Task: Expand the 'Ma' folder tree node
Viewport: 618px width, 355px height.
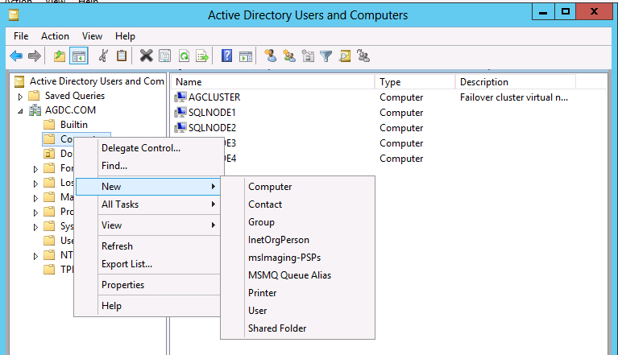Action: pos(35,198)
